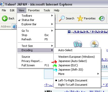Expand the More encodings submenu
This screenshot has width=108, height=92.
[x=77, y=74]
